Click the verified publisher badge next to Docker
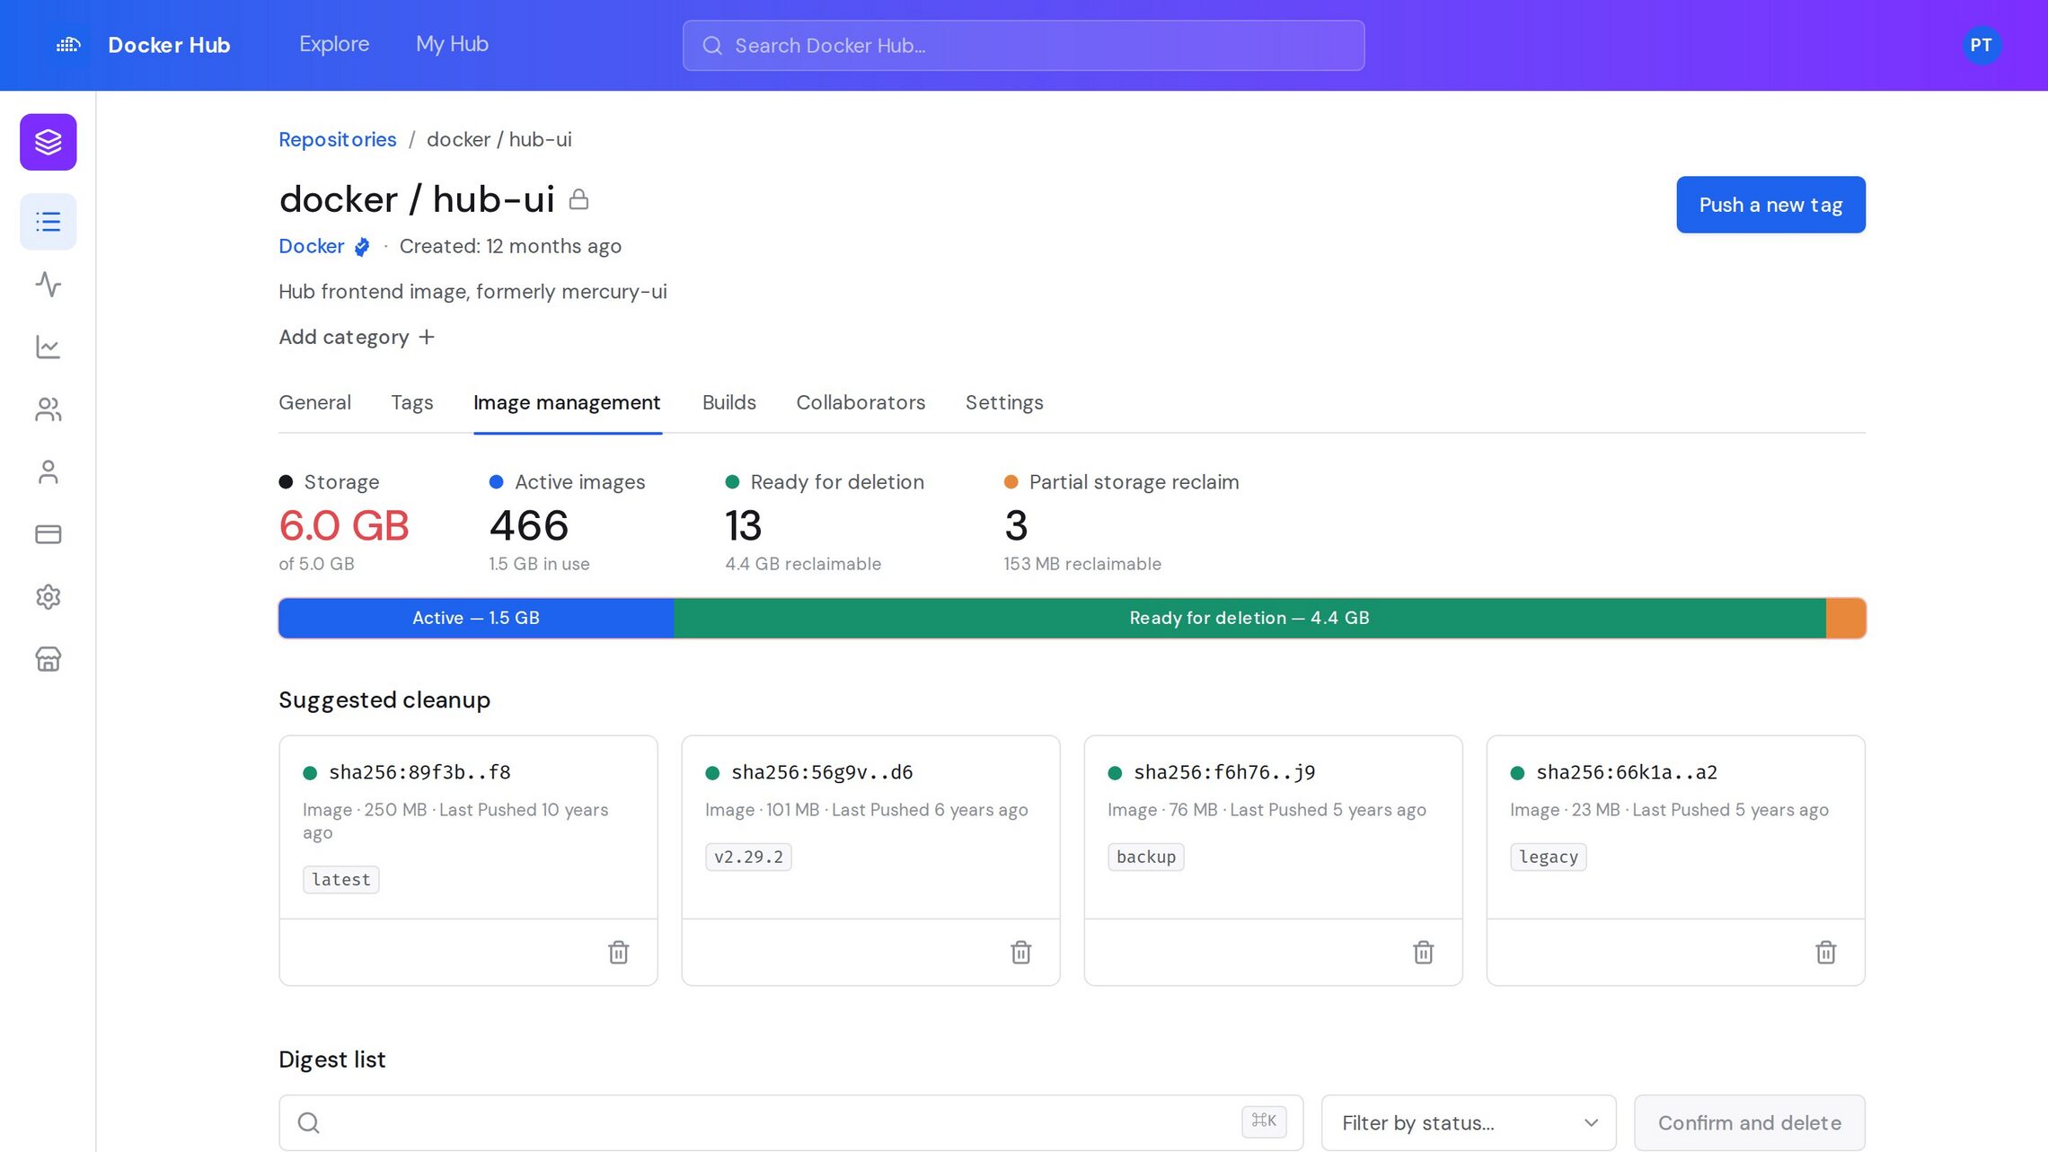Screen dimensions: 2048x1152 362,247
